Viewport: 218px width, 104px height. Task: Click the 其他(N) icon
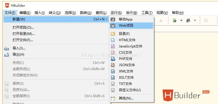(113, 99)
